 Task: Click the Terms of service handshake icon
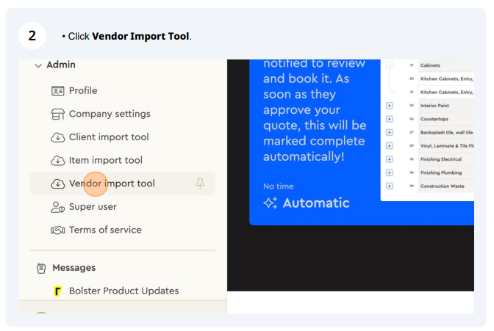click(57, 230)
